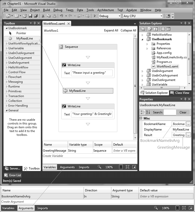195x212 pixels.
Task: Click View Code icon in Solution Explorer
Action: tap(163, 29)
